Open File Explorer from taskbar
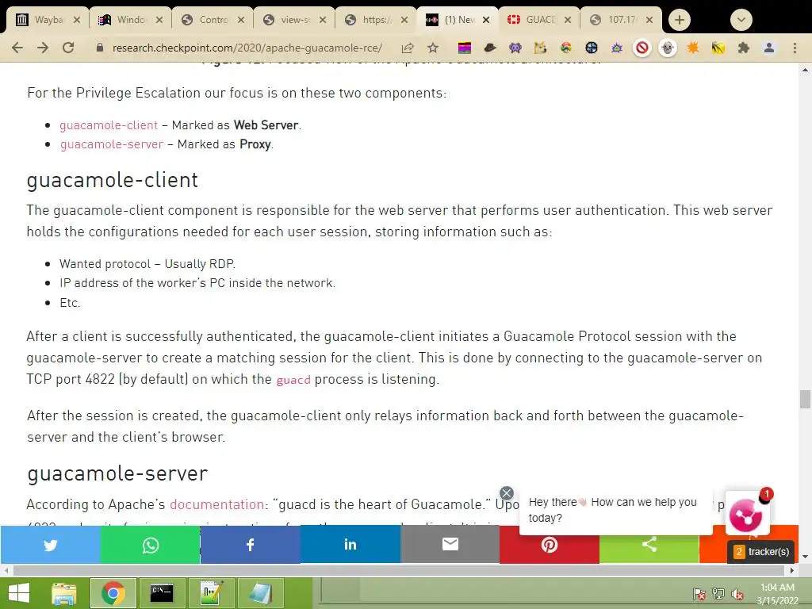Image resolution: width=812 pixels, height=609 pixels. click(63, 593)
